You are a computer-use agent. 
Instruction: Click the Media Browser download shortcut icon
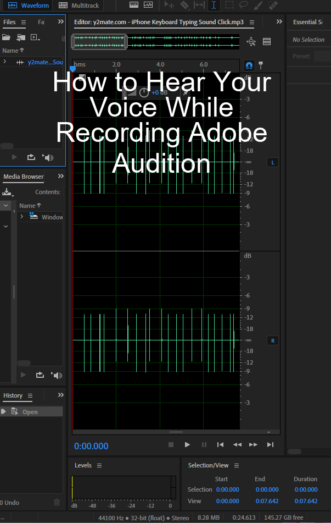[7, 192]
